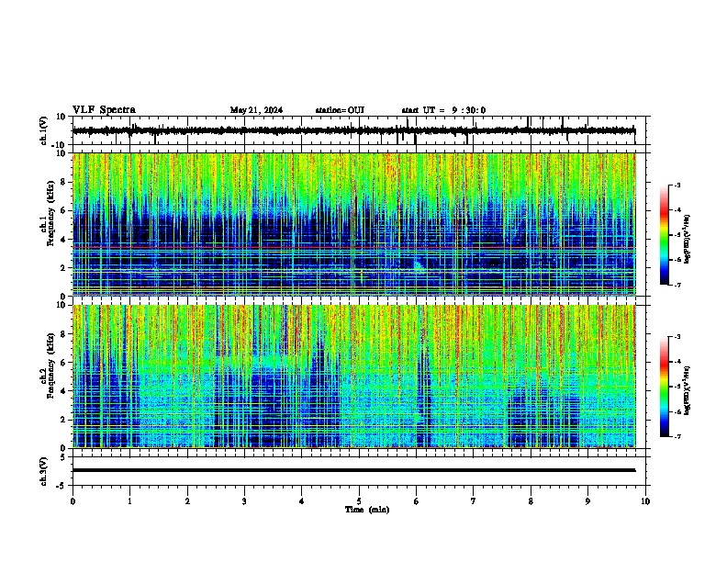Viewport: 727px width, 562px height.
Task: Click the "Time (min)" axis label
Action: pyautogui.click(x=367, y=510)
